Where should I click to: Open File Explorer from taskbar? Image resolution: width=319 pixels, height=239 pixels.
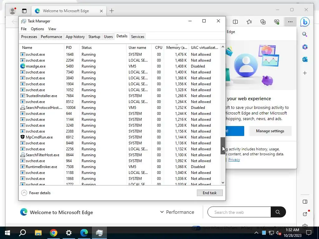click(x=38, y=233)
